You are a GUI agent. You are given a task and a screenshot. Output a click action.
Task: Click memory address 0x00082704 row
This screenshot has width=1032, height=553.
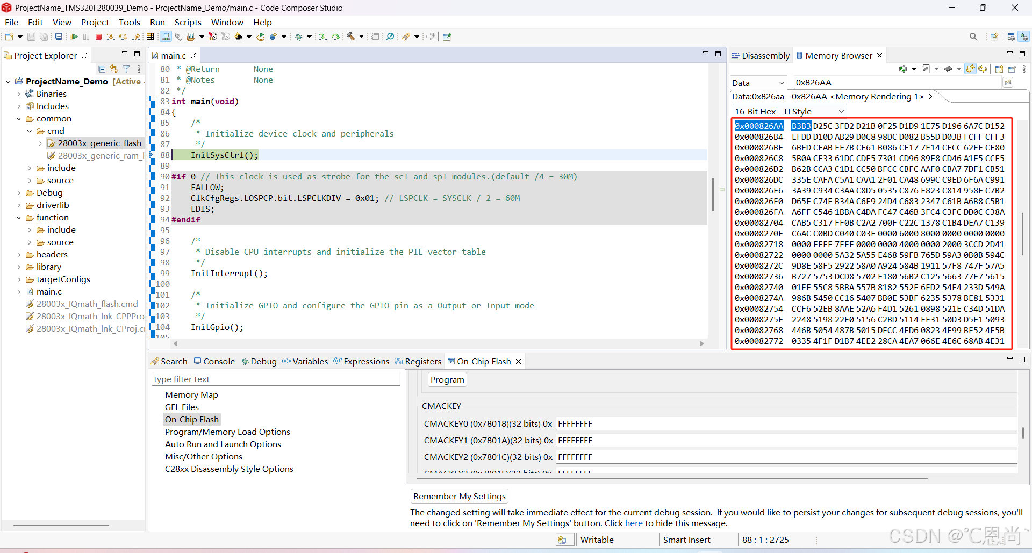pos(870,222)
